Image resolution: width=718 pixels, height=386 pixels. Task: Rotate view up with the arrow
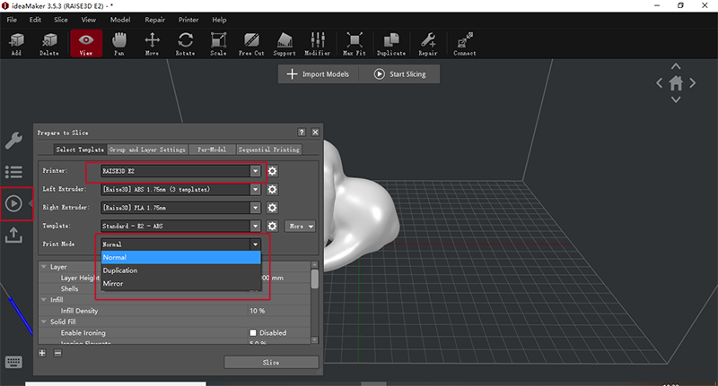pos(676,66)
